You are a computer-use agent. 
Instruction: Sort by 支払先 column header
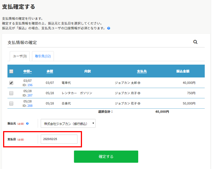tap(142, 71)
